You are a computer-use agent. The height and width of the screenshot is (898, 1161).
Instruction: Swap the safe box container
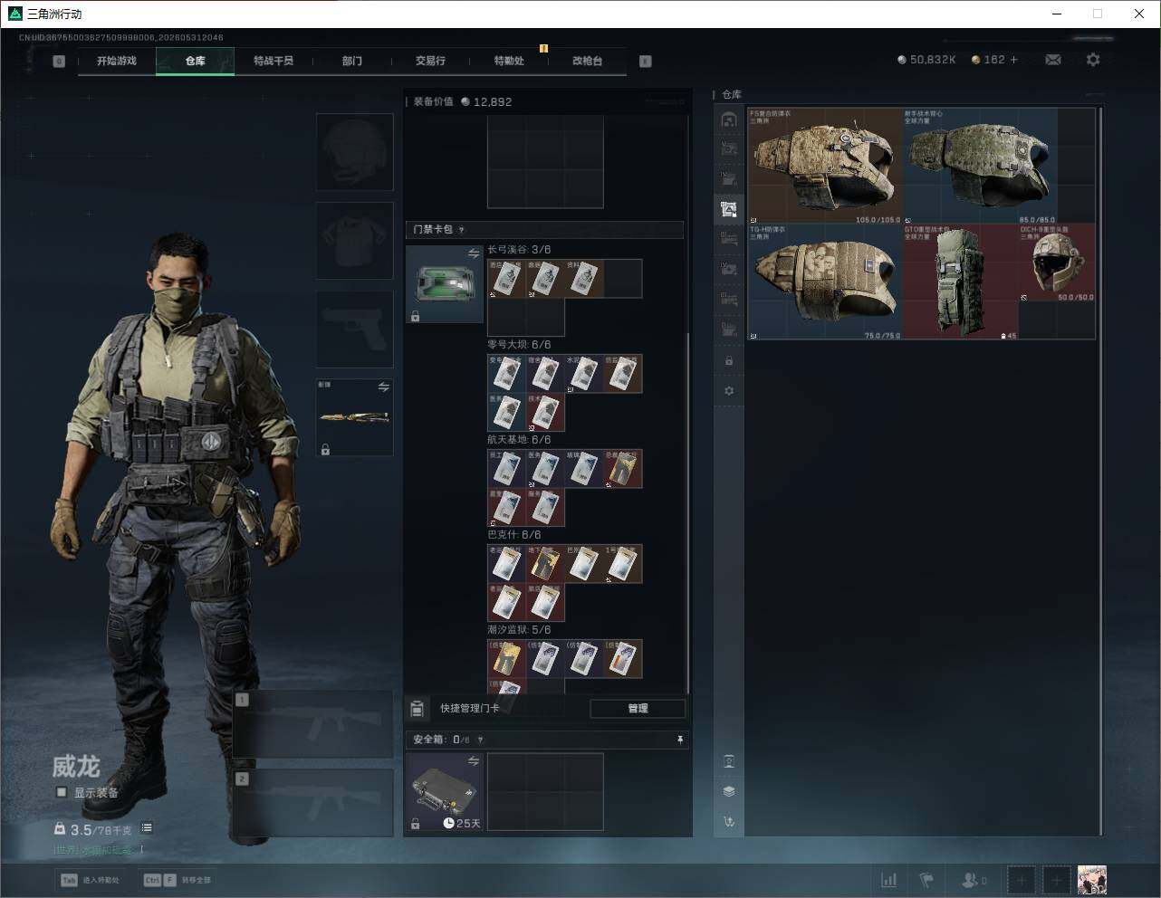click(474, 761)
